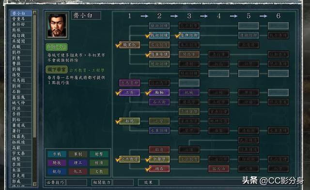Click the ruler list scroll-up arrow
Viewport: 310px width, 190px height.
click(34, 13)
